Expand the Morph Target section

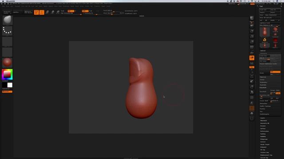click(x=265, y=144)
